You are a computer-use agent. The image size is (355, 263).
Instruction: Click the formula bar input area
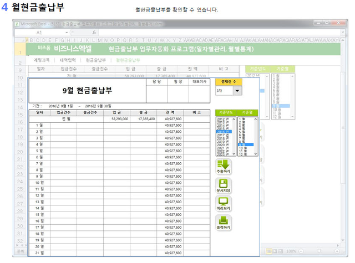coord(219,33)
